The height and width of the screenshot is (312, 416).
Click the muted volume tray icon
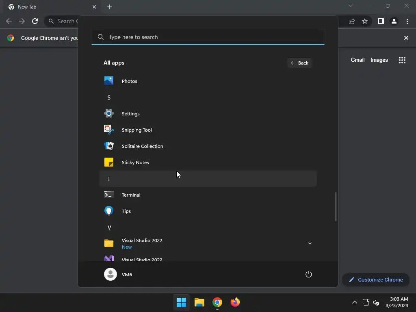click(376, 302)
